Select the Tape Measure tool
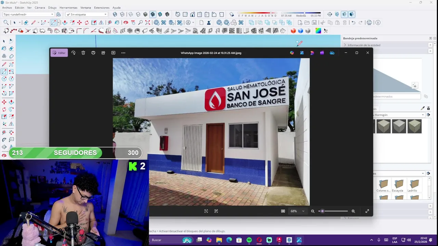Image resolution: width=438 pixels, height=246 pixels. (x=109, y=23)
